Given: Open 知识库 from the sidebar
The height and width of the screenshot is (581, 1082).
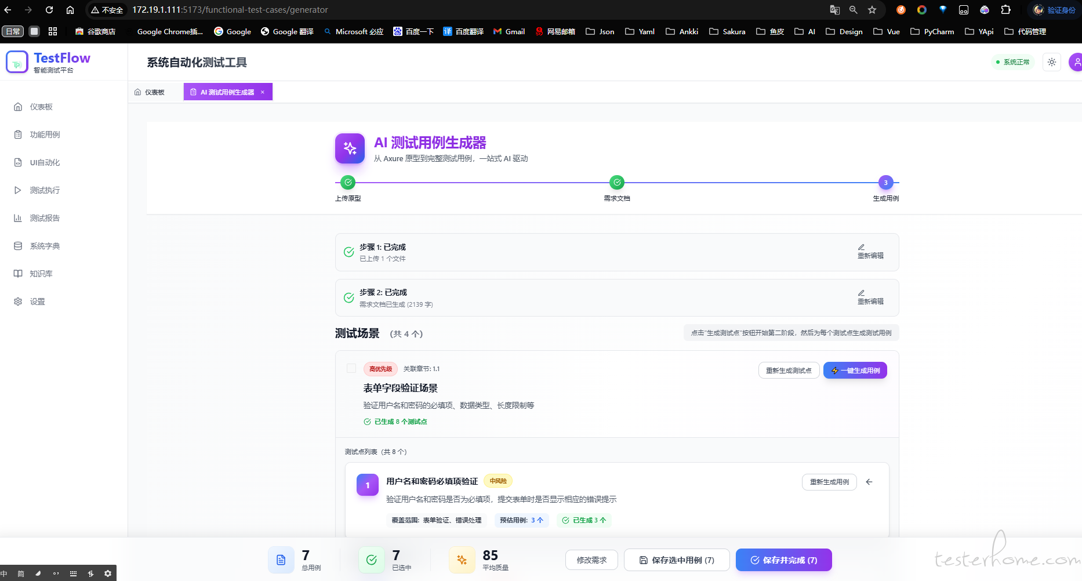Looking at the screenshot, I should pos(41,274).
